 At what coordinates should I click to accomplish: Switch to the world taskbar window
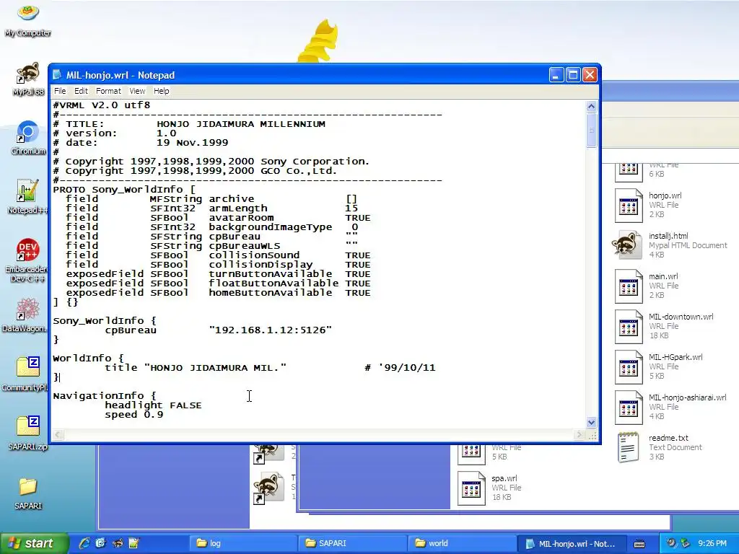click(461, 543)
